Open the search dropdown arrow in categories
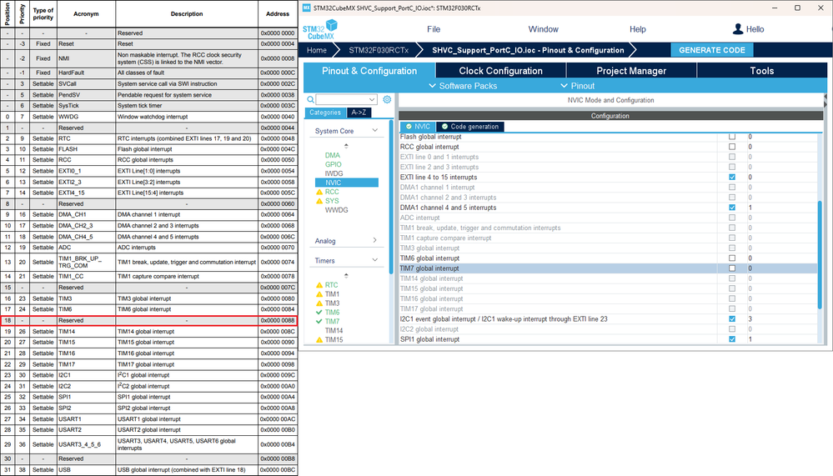Viewport: 833px width, 476px height. [372, 99]
